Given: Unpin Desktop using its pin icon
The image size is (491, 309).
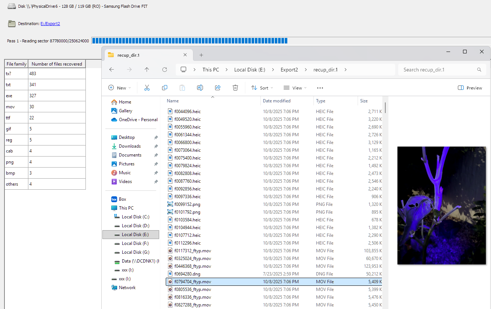Looking at the screenshot, I should point(156,137).
